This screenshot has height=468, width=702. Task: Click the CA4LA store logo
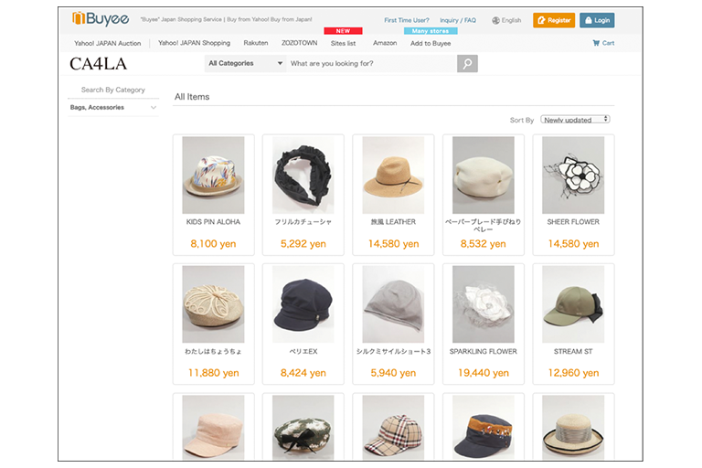98,64
